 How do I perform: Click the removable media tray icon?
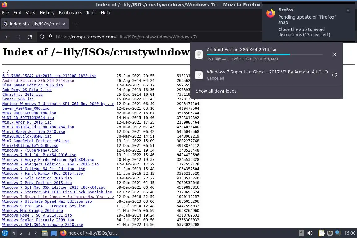pos(301,233)
